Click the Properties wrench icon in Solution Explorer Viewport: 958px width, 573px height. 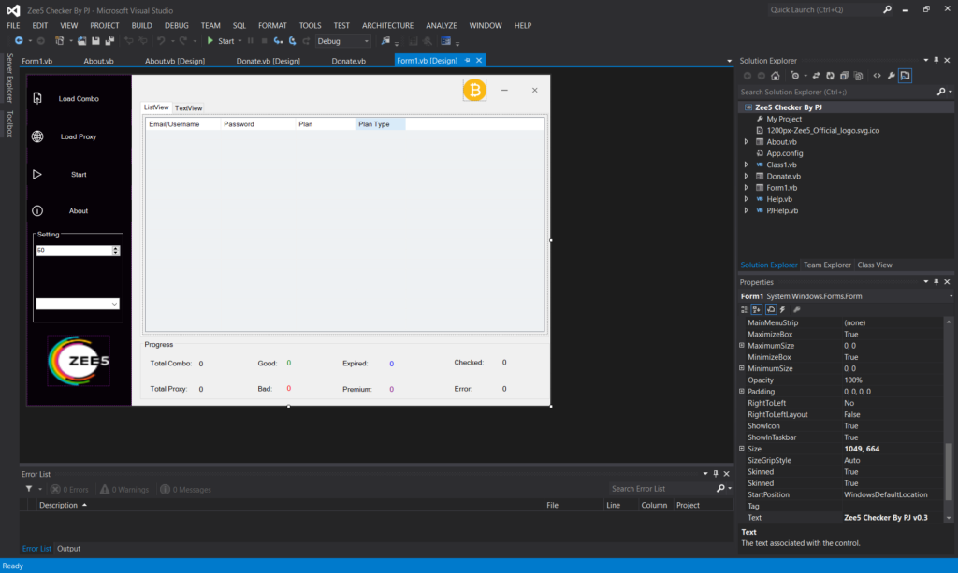coord(892,76)
